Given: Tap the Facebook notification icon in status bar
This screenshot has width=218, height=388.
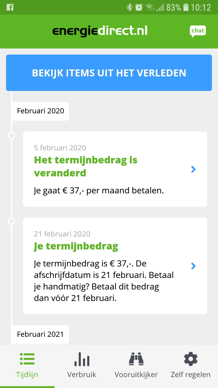Looking at the screenshot, I should pos(10,7).
